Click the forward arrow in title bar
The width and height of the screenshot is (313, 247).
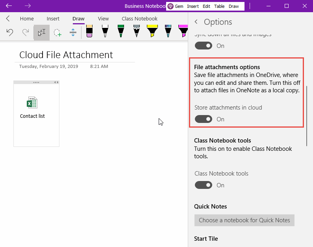[28, 6]
